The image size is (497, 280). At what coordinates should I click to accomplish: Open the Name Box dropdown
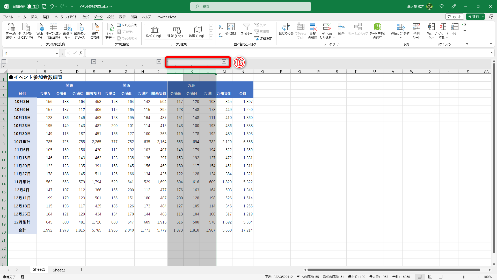57,53
